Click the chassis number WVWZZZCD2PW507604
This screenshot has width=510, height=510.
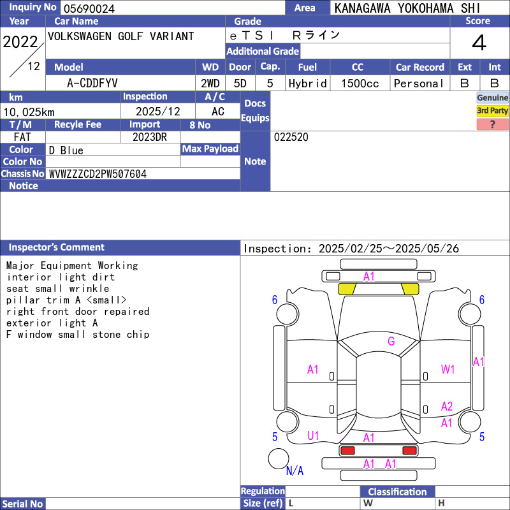(x=98, y=174)
